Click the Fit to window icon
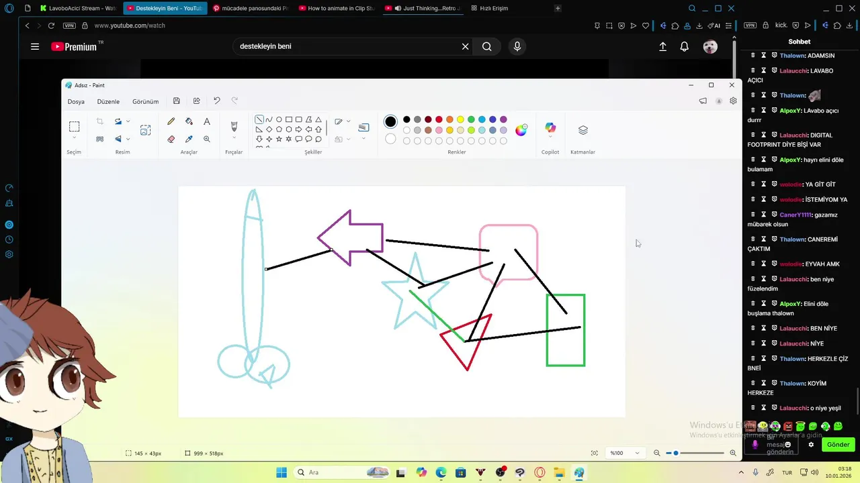The width and height of the screenshot is (860, 483). [x=594, y=453]
